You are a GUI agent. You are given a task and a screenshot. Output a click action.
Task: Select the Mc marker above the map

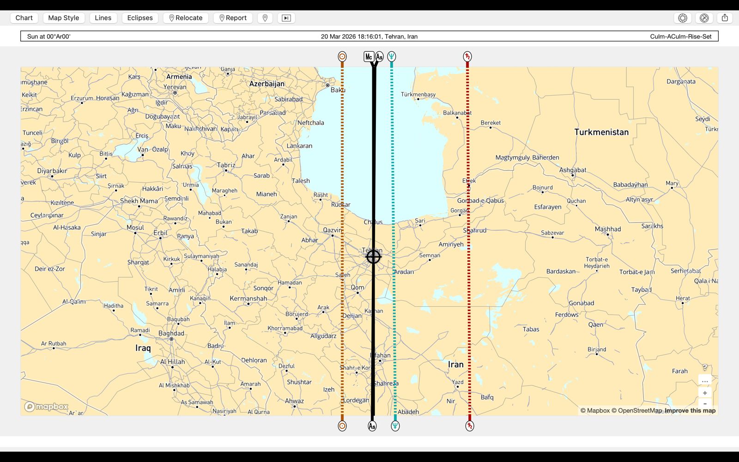(x=369, y=56)
